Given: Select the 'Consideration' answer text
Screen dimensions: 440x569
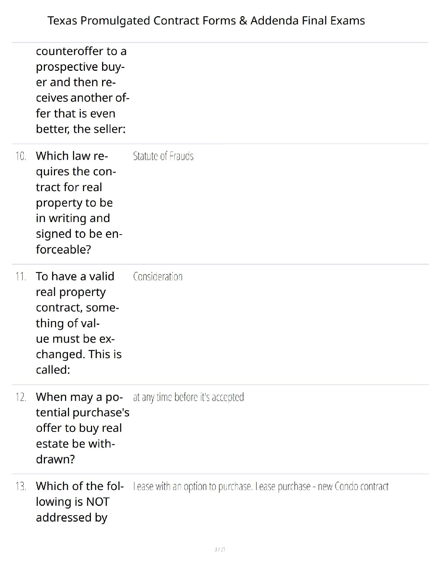Looking at the screenshot, I should 158,277.
